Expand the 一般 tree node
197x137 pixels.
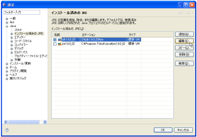[7, 19]
